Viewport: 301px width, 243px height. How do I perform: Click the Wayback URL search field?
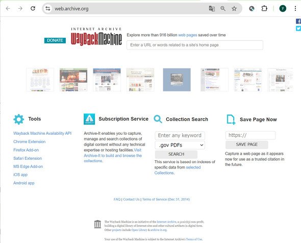pyautogui.click(x=195, y=45)
